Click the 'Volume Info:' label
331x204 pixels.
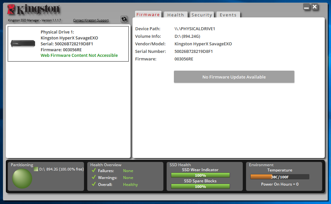[148, 36]
